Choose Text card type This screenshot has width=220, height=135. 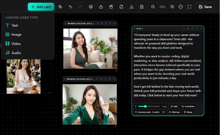pyautogui.click(x=28, y=25)
